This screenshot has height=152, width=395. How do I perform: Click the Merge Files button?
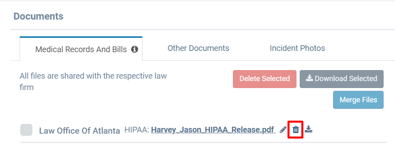point(358,100)
